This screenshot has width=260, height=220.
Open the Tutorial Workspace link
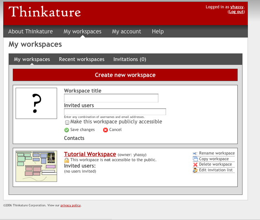point(90,154)
